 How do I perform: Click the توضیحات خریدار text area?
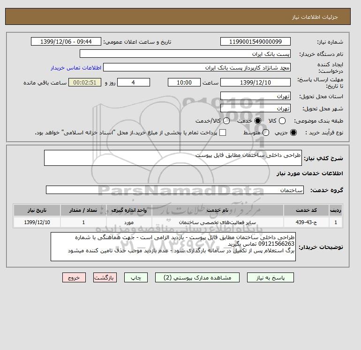(x=173, y=247)
